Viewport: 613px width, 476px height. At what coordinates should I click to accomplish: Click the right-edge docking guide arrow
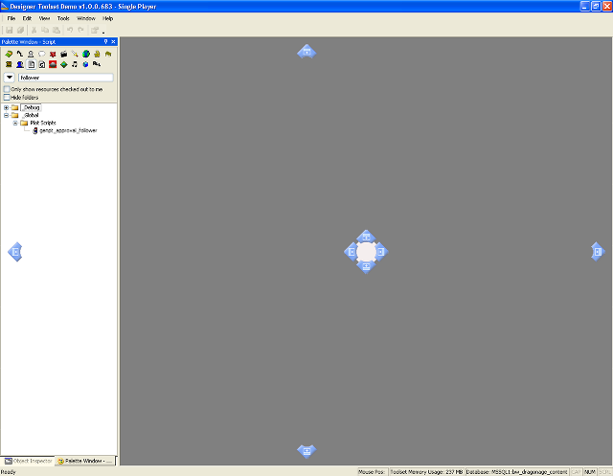[598, 251]
